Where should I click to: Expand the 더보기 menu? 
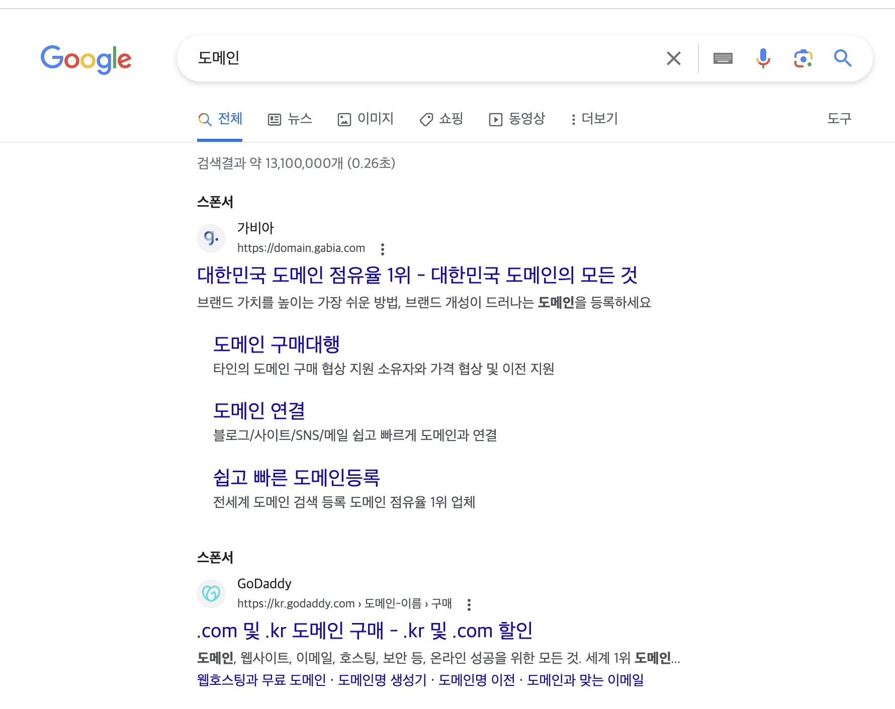click(x=594, y=119)
